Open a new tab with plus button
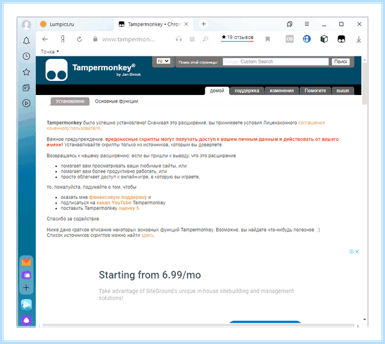 [203, 24]
